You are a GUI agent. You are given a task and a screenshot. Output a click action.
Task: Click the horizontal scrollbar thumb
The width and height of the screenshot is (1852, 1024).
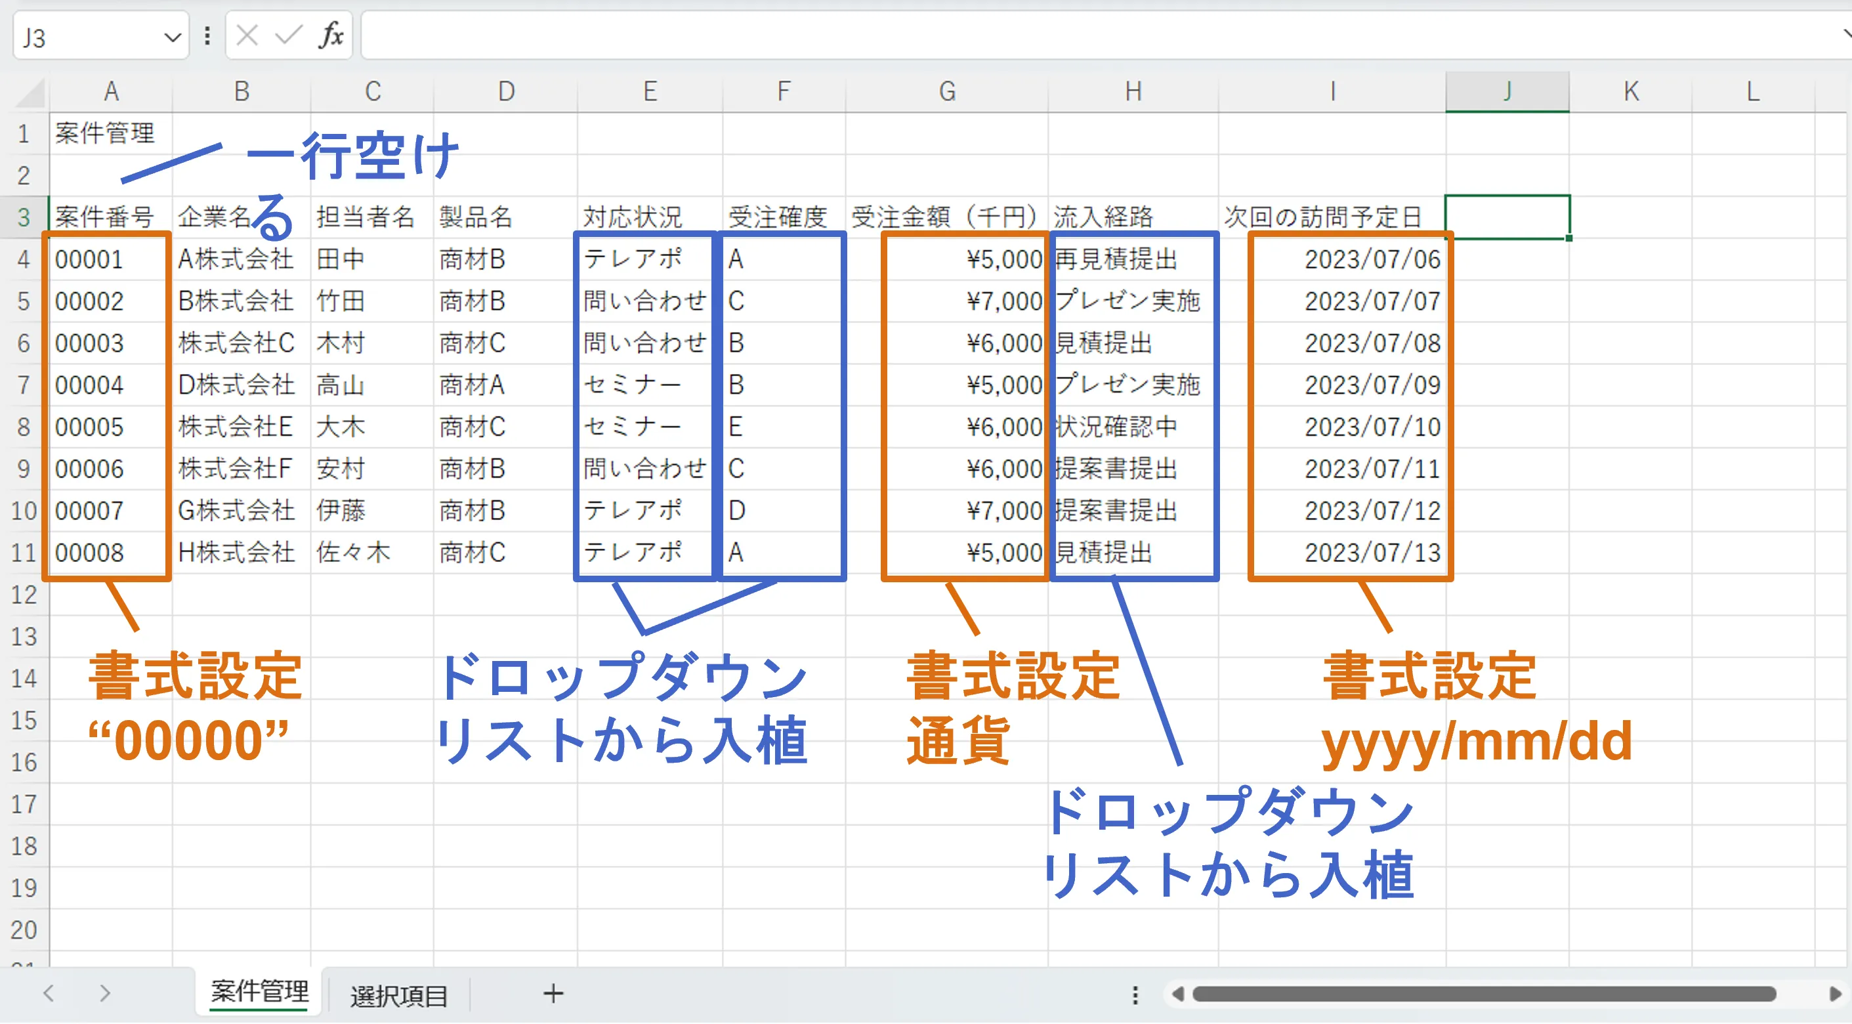pyautogui.click(x=1484, y=994)
